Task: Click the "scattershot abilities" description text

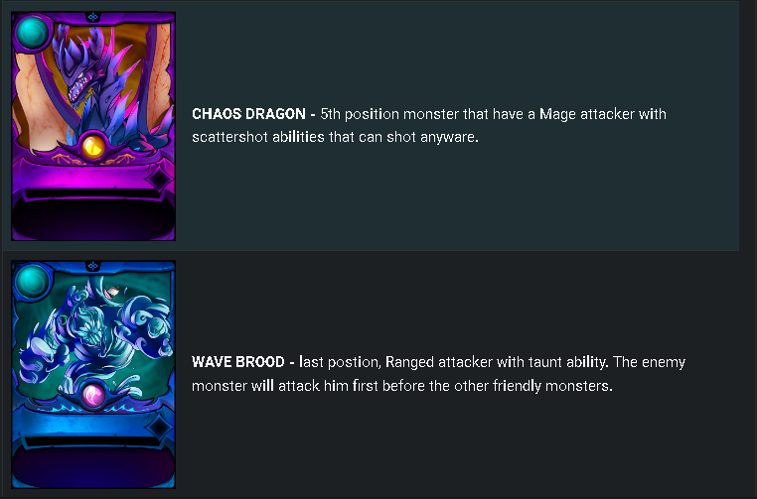Action: [258, 137]
